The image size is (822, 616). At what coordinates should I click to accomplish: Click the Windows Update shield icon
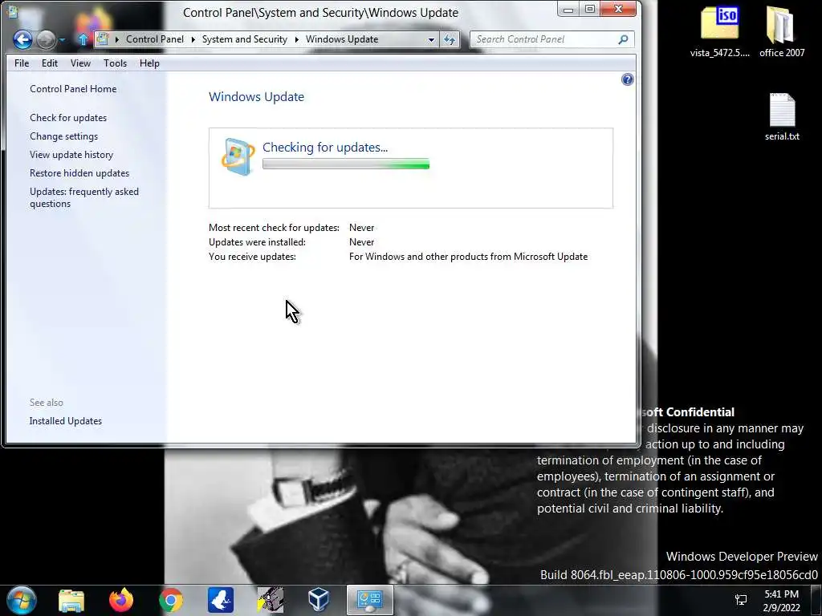[x=238, y=156]
